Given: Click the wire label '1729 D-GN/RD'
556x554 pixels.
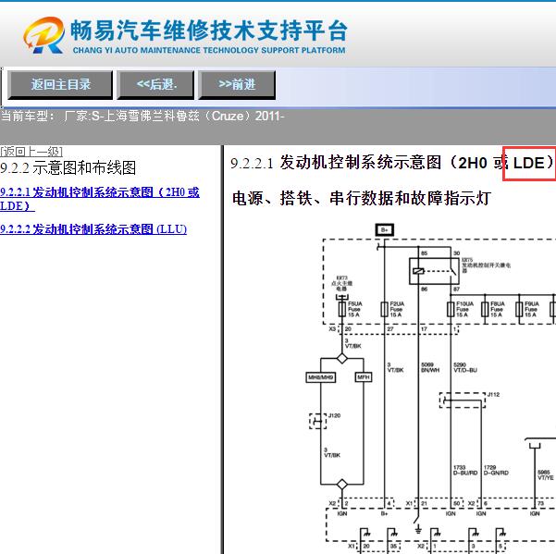Looking at the screenshot, I should pos(496,470).
